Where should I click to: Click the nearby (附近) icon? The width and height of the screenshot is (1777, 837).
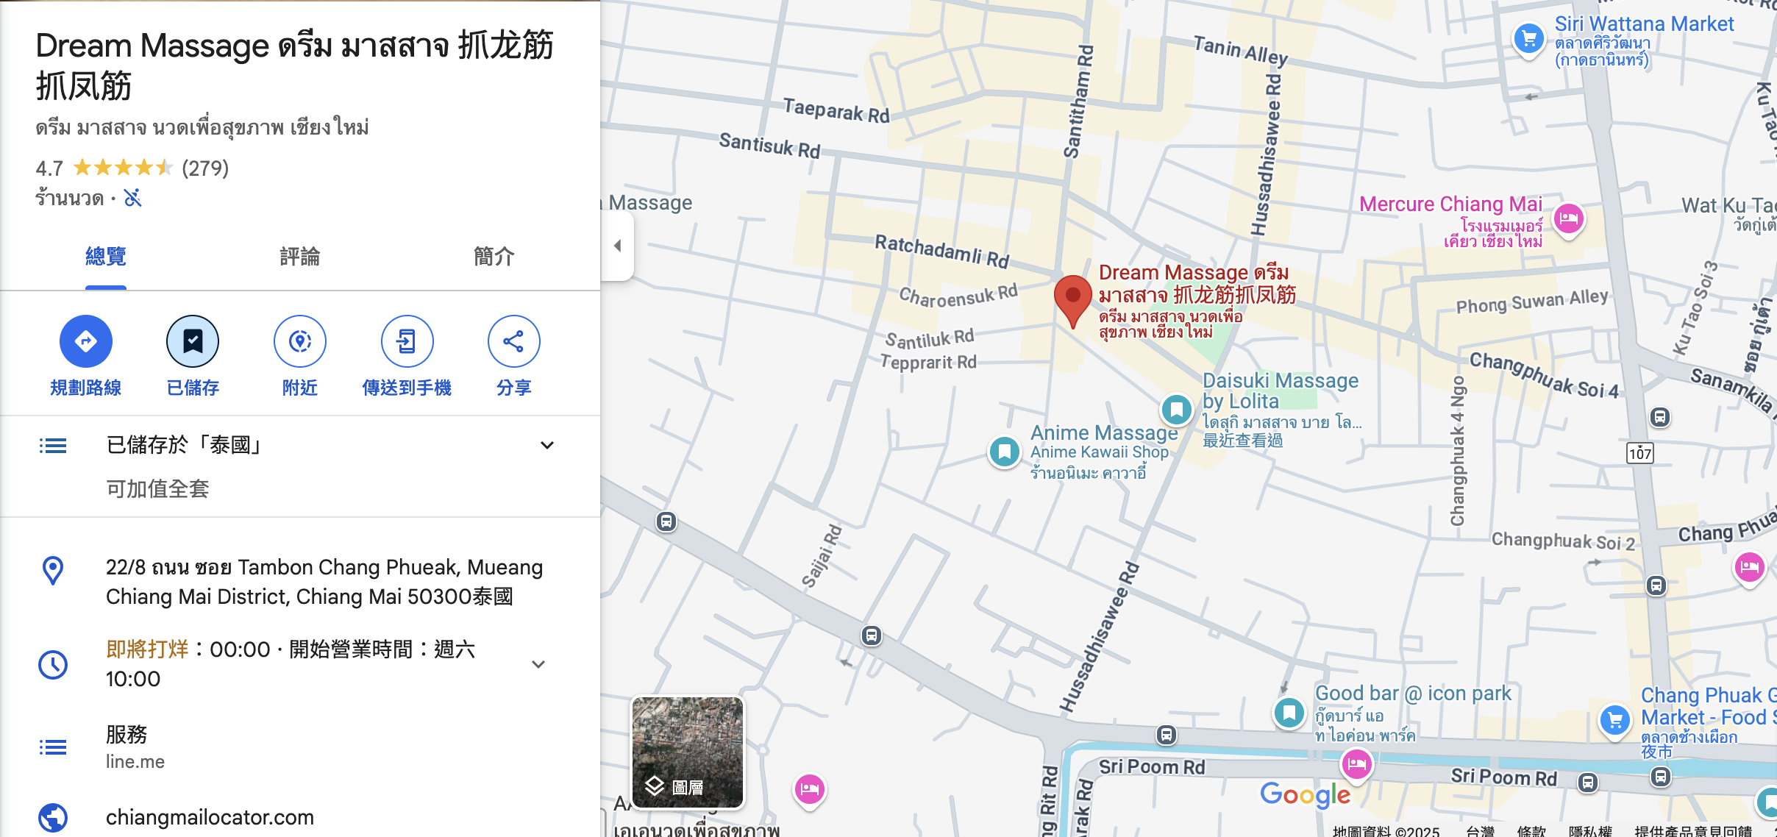click(300, 341)
